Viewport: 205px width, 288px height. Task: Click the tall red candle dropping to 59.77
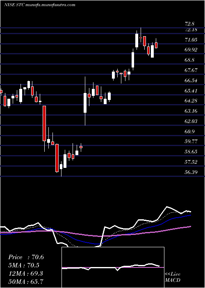click(x=44, y=123)
